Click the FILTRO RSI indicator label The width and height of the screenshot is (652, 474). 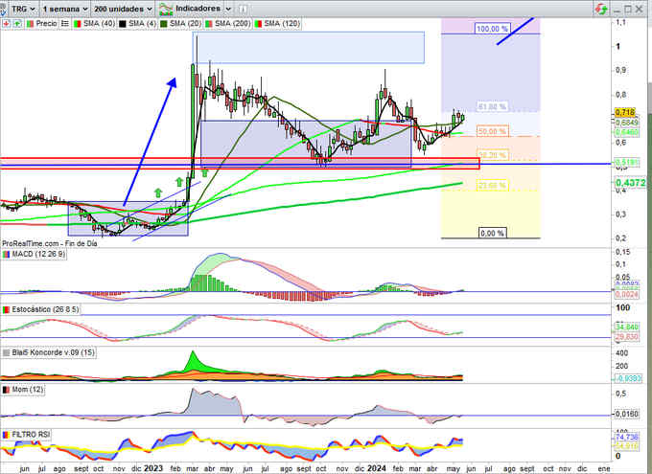tap(31, 435)
